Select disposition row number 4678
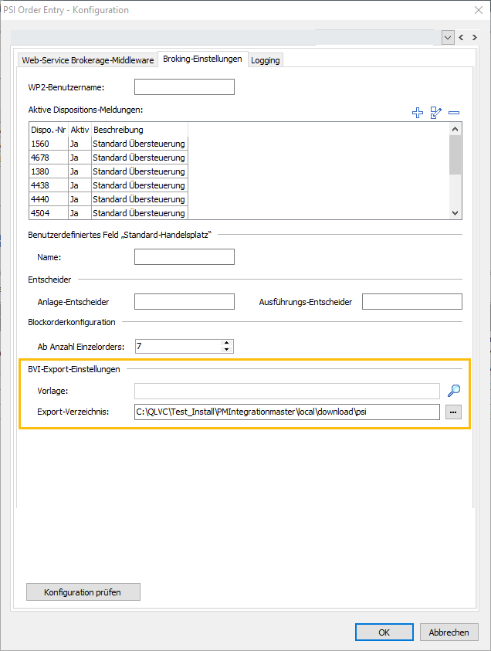491x651 pixels. click(x=108, y=158)
